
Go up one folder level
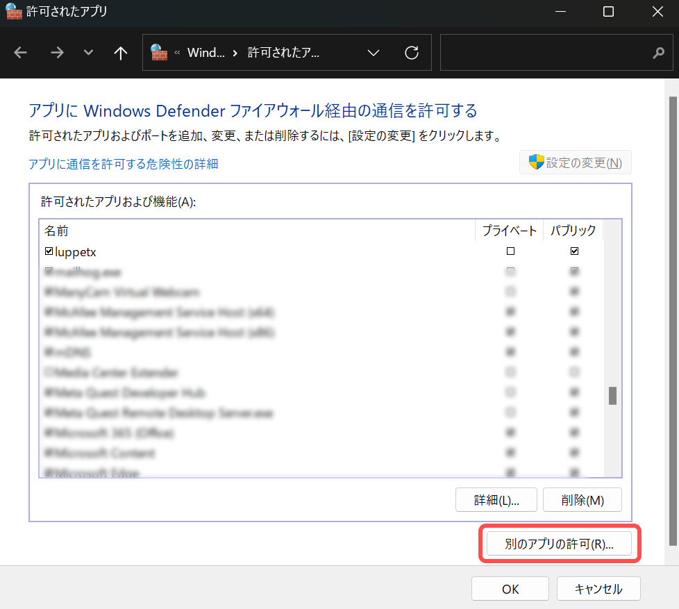click(121, 53)
